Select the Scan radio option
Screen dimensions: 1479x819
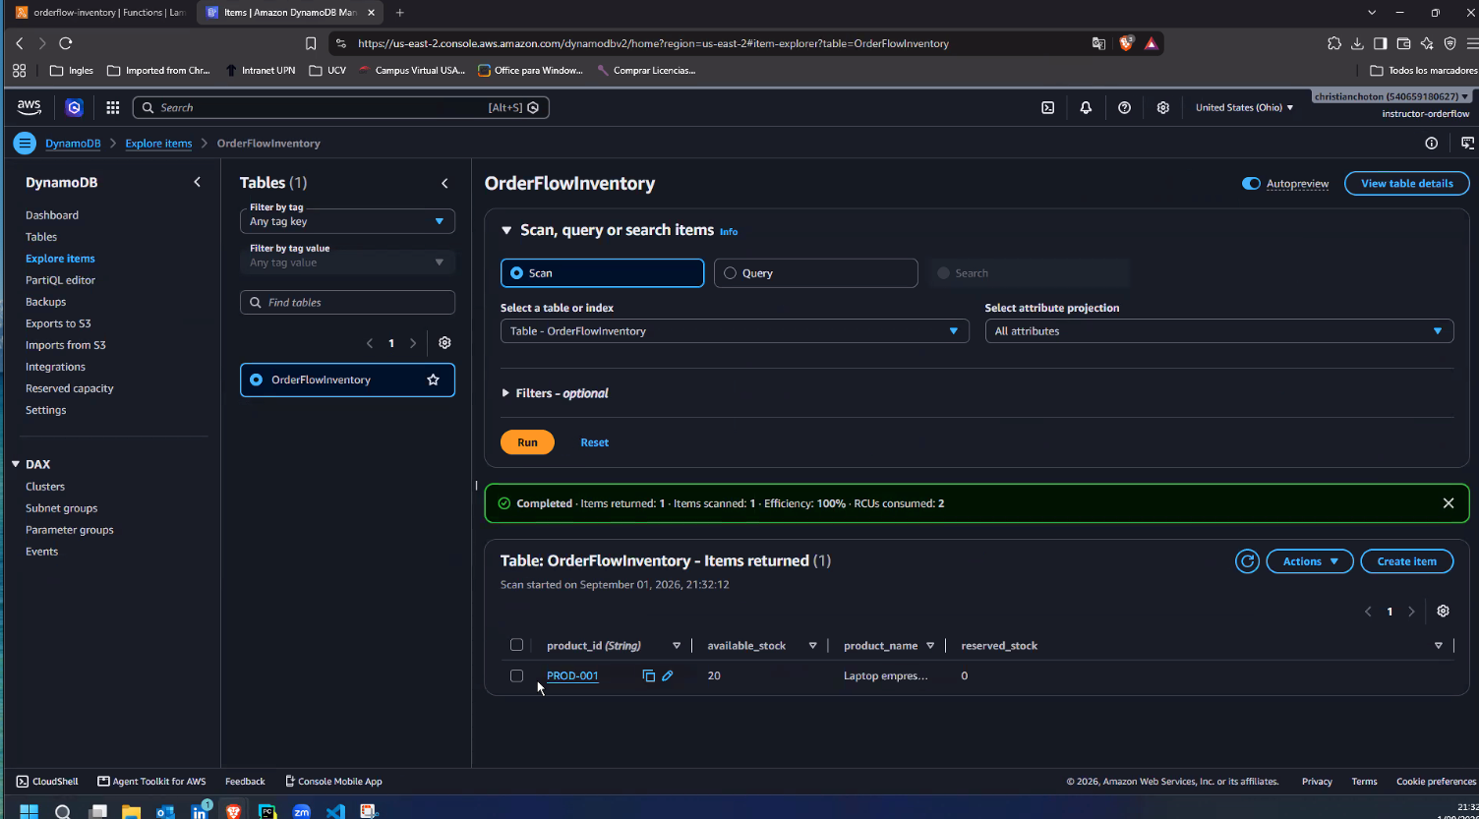602,273
